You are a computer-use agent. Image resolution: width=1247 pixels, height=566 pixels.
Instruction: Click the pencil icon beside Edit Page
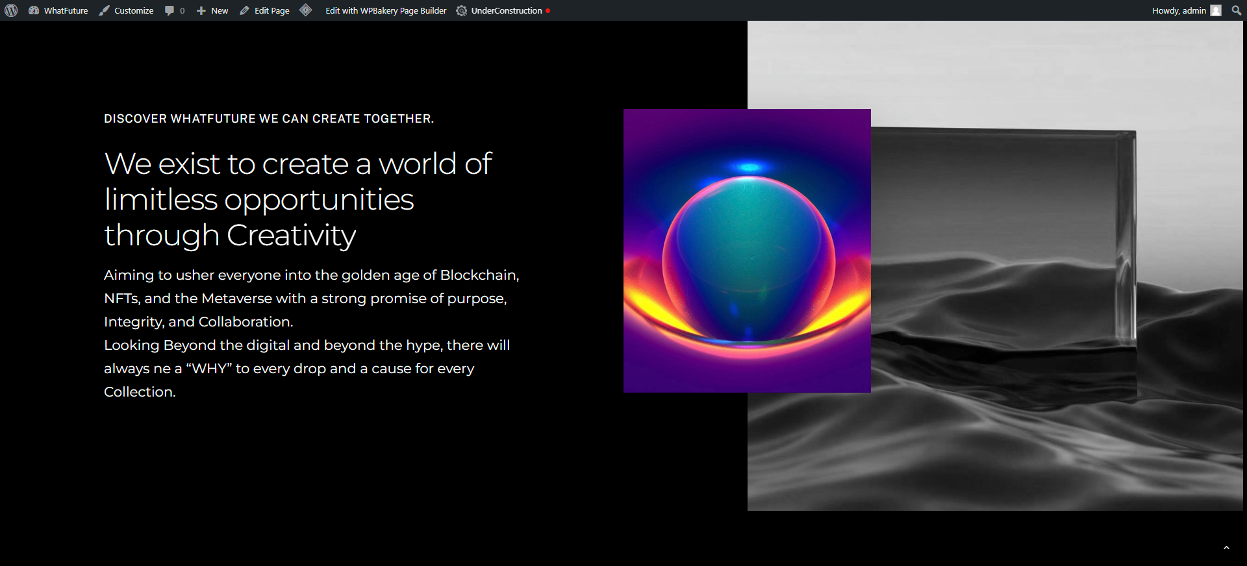tap(244, 10)
